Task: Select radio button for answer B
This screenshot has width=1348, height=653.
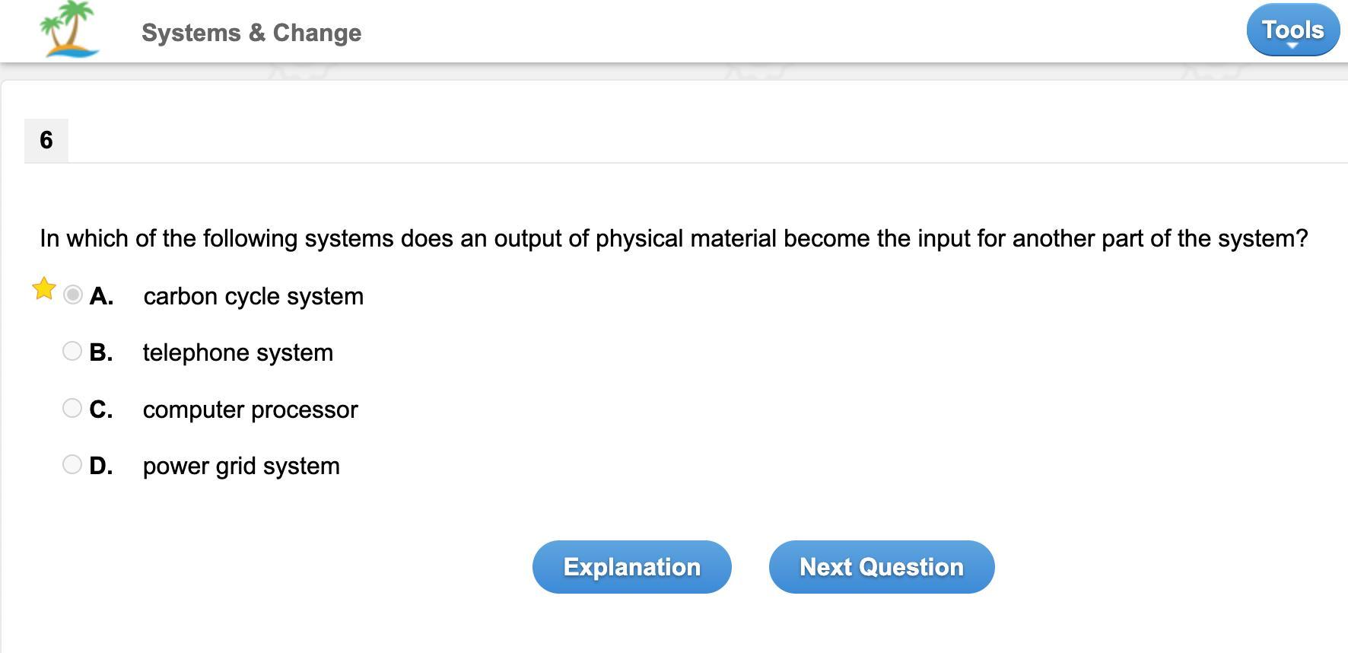Action: click(x=72, y=351)
